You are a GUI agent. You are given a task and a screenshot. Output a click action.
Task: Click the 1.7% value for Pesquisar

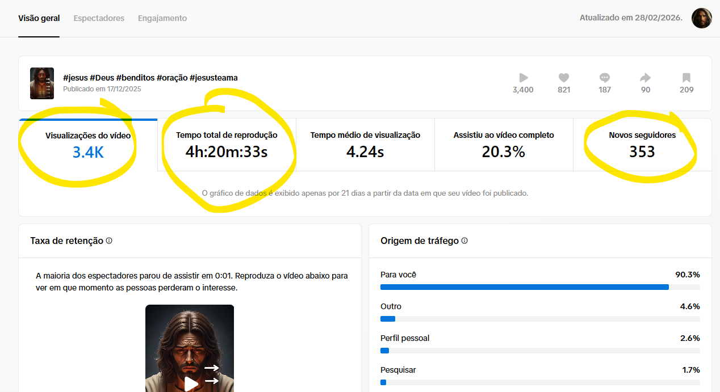click(690, 370)
